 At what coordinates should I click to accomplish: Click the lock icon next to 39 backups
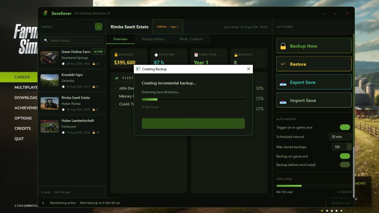(94, 133)
